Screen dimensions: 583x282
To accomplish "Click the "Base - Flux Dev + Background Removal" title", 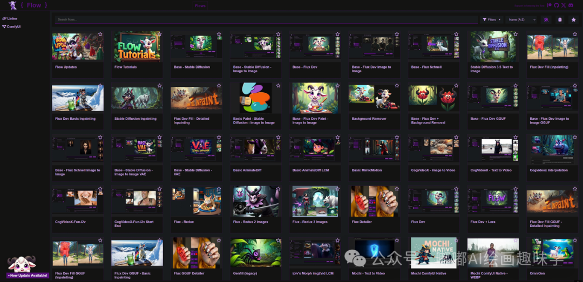I will pos(428,121).
